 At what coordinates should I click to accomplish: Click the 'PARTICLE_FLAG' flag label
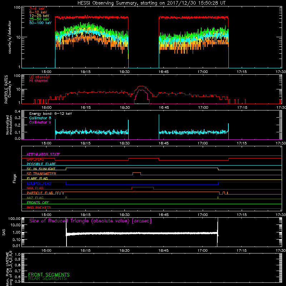[40, 193]
